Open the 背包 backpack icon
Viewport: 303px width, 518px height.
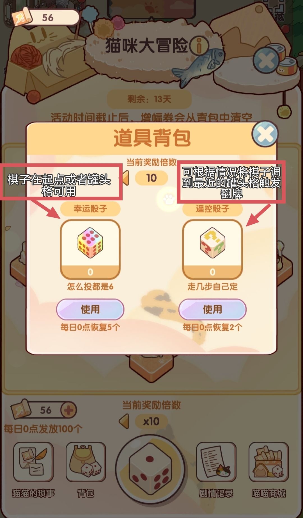(86, 462)
